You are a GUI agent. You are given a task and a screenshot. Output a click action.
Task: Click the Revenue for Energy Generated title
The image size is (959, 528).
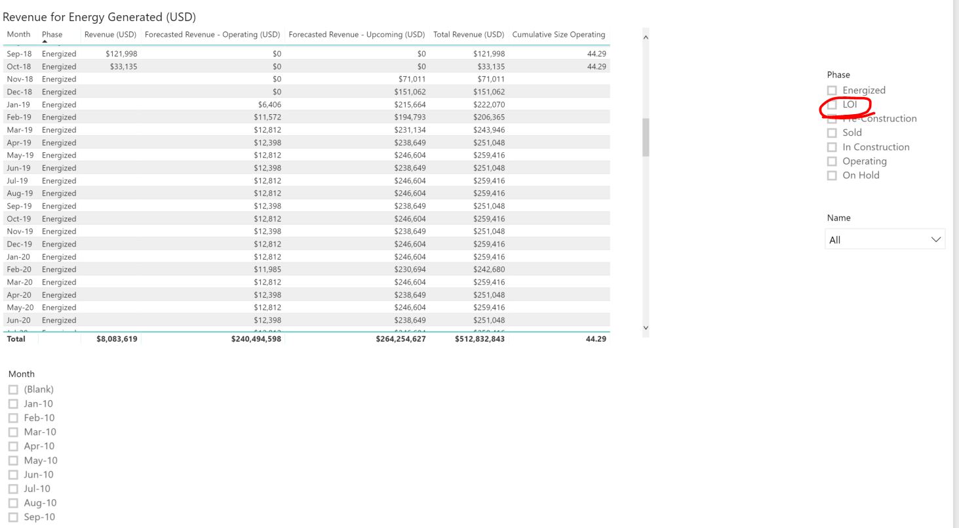point(100,17)
